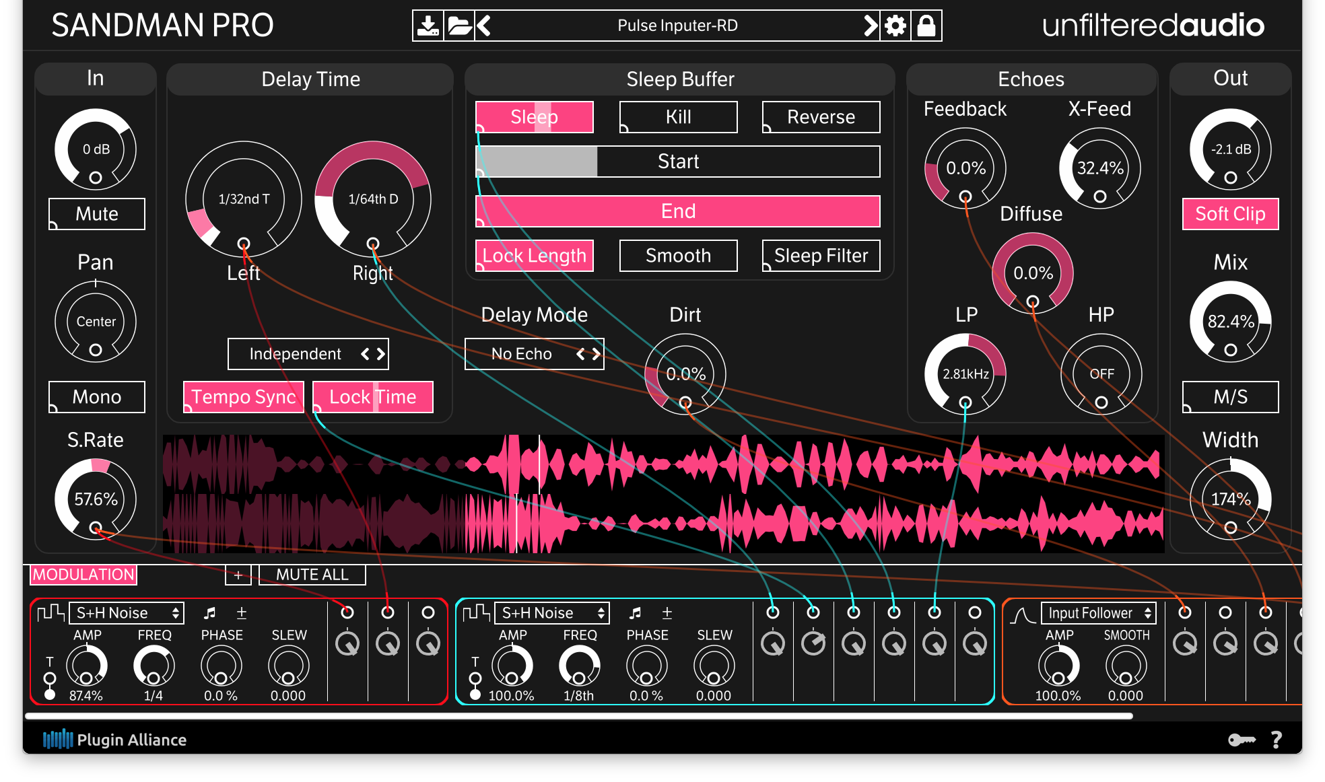Click the Diffuse knob
1325x782 pixels.
tap(1033, 273)
